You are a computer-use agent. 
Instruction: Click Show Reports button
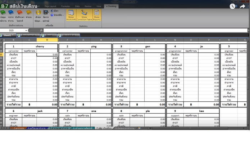click(97, 15)
